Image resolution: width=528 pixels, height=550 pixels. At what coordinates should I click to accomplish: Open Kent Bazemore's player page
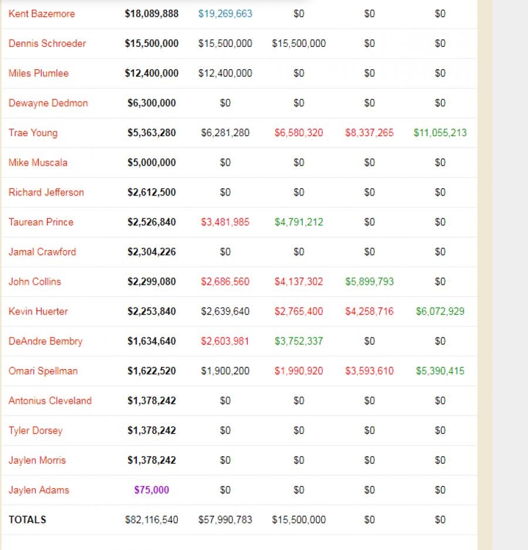[42, 14]
